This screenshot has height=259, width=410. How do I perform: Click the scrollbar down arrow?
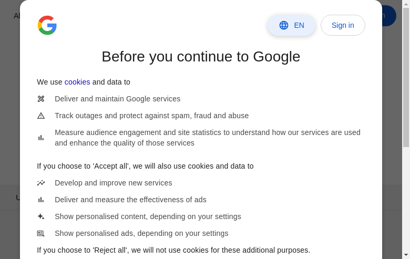click(x=406, y=255)
